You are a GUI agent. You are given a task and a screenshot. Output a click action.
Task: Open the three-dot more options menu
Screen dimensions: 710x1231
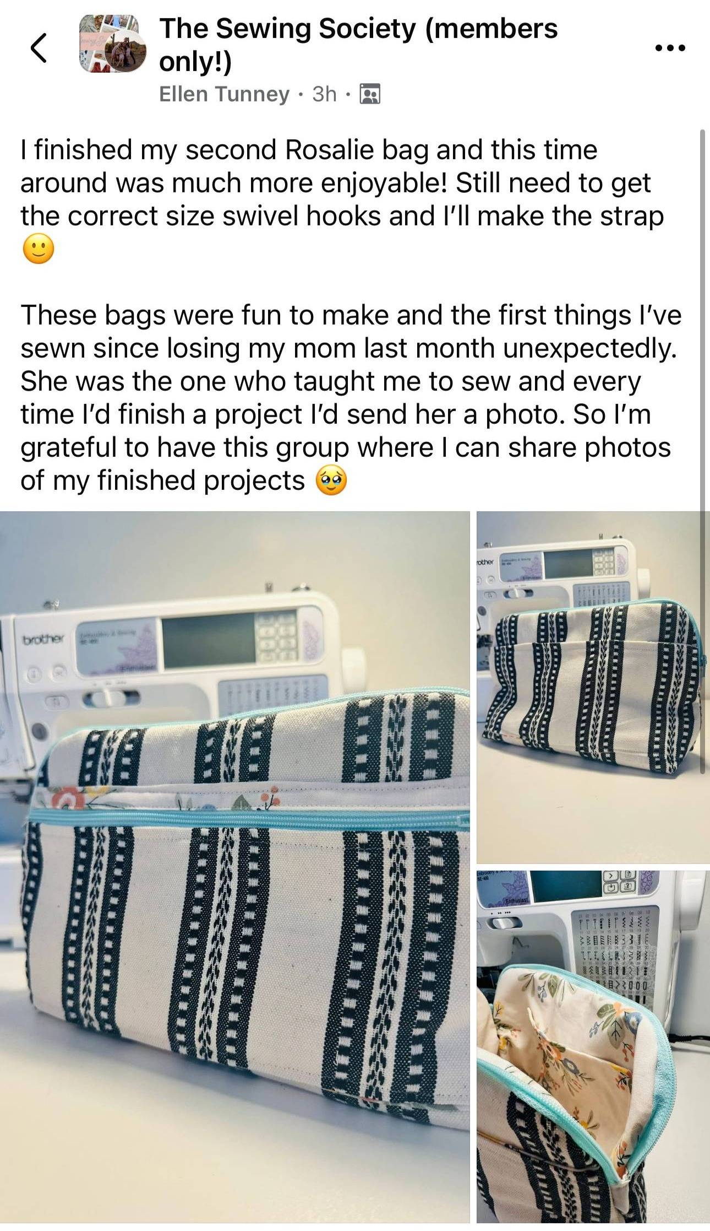pos(671,48)
